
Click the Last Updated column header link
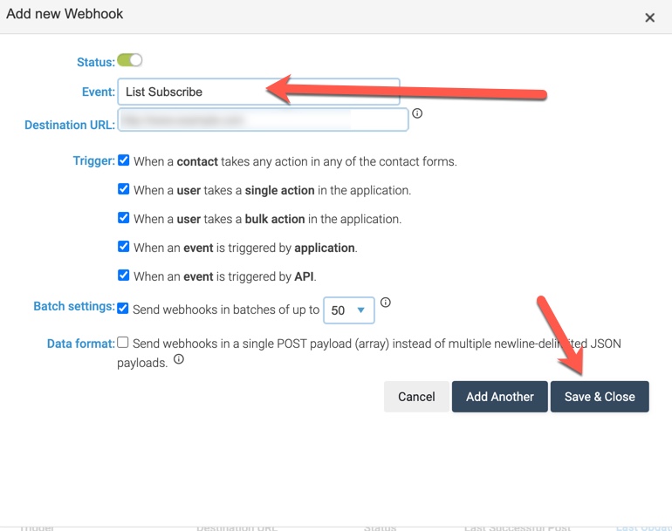[x=644, y=528]
